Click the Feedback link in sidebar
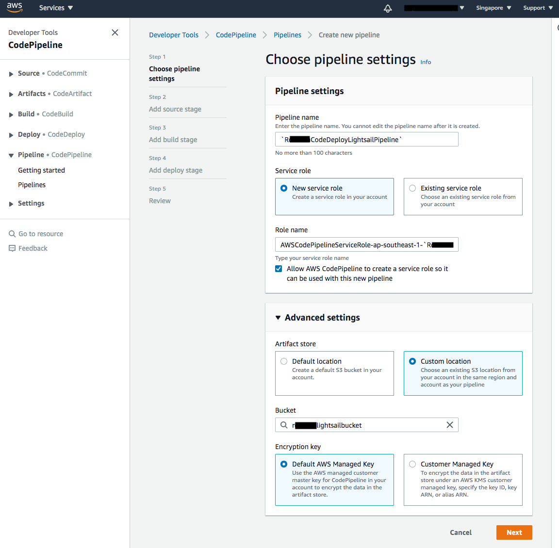Screen dimensions: 559x548 tap(33, 248)
